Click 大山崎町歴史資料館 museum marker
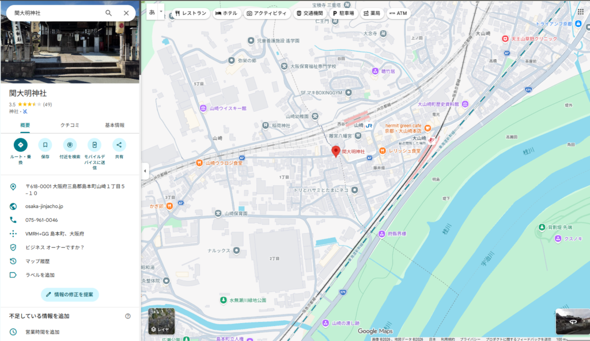590x341 pixels. 465,104
